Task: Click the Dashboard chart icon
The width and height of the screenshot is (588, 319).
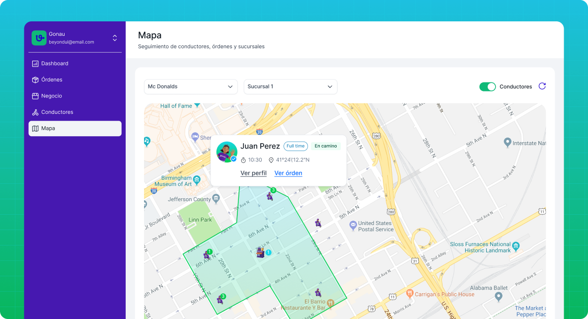Action: click(35, 64)
